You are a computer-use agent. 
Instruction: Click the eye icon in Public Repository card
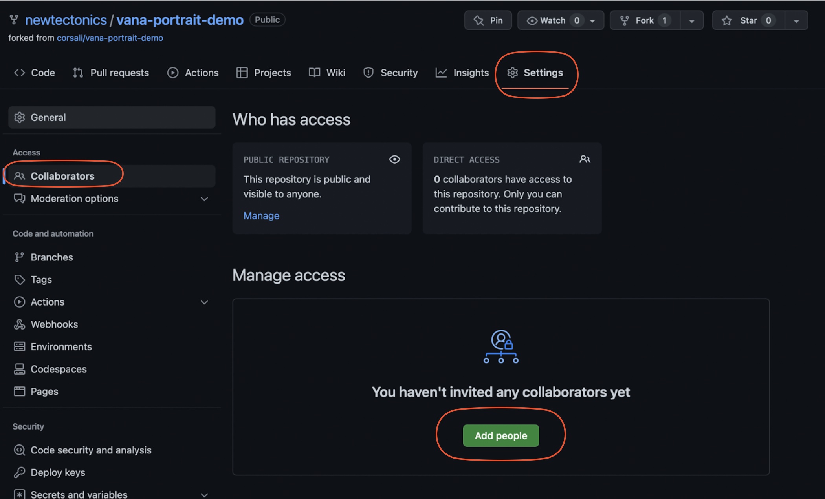[x=394, y=159]
